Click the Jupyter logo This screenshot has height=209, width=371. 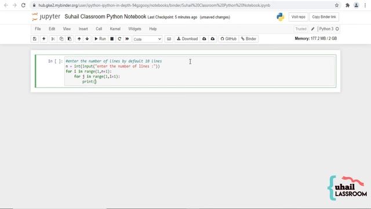click(x=46, y=17)
